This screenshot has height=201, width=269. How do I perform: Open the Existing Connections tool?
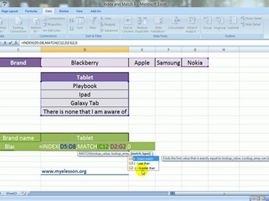(18, 24)
